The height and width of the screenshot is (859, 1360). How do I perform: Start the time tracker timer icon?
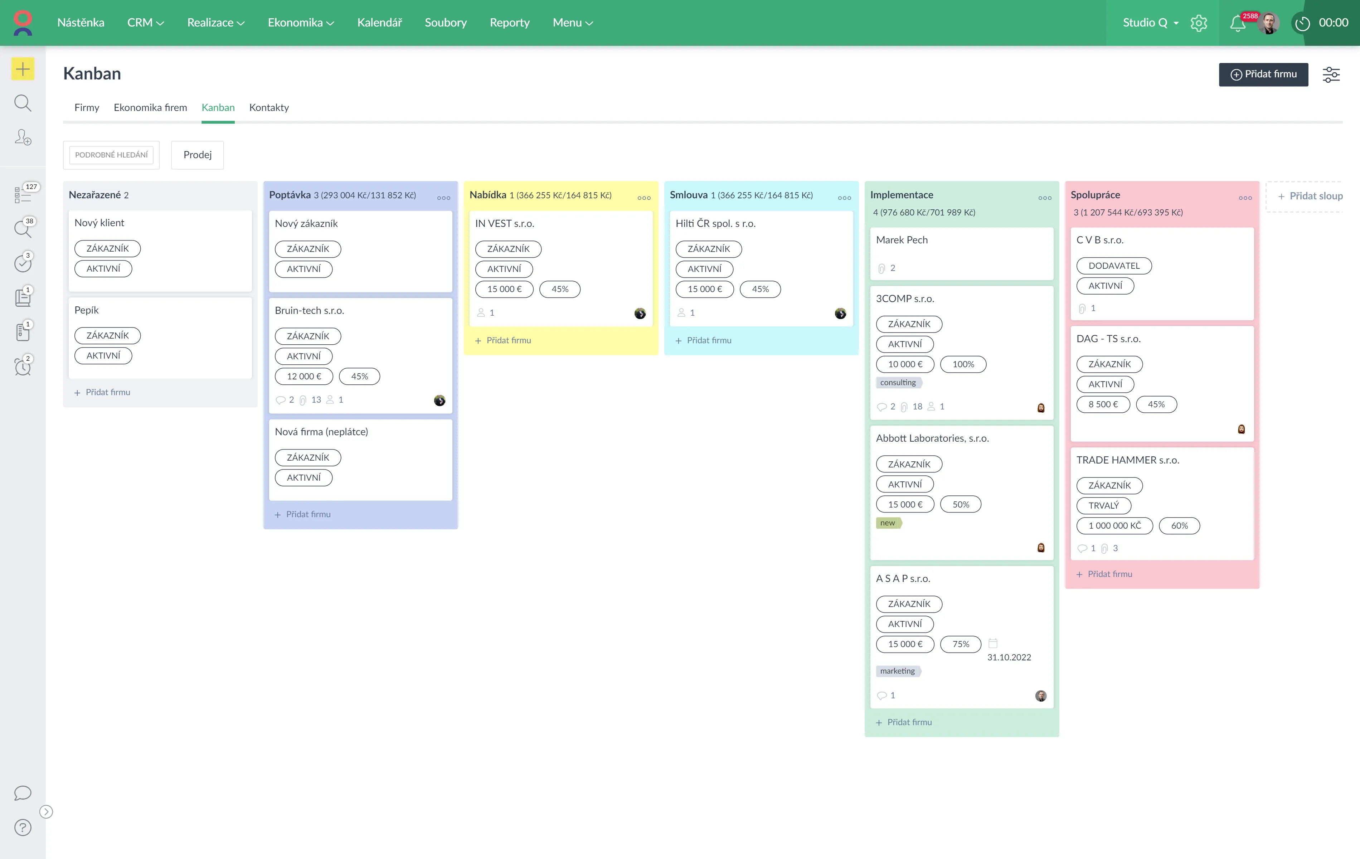click(1302, 23)
